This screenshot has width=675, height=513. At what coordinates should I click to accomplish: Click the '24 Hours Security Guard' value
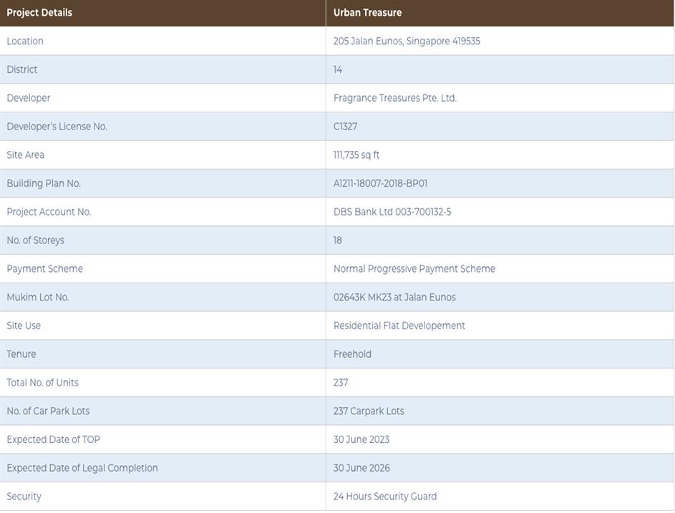click(x=384, y=497)
